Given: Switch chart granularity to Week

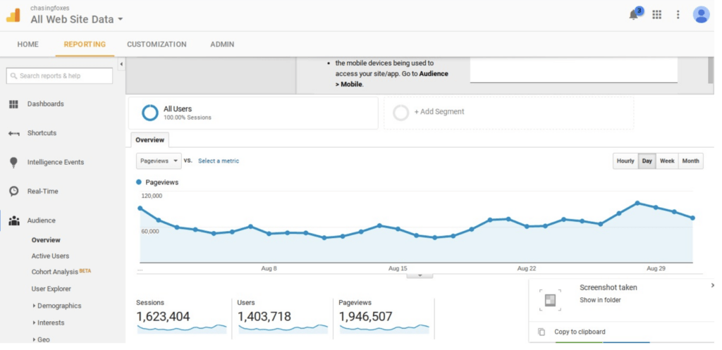Looking at the screenshot, I should tap(667, 161).
